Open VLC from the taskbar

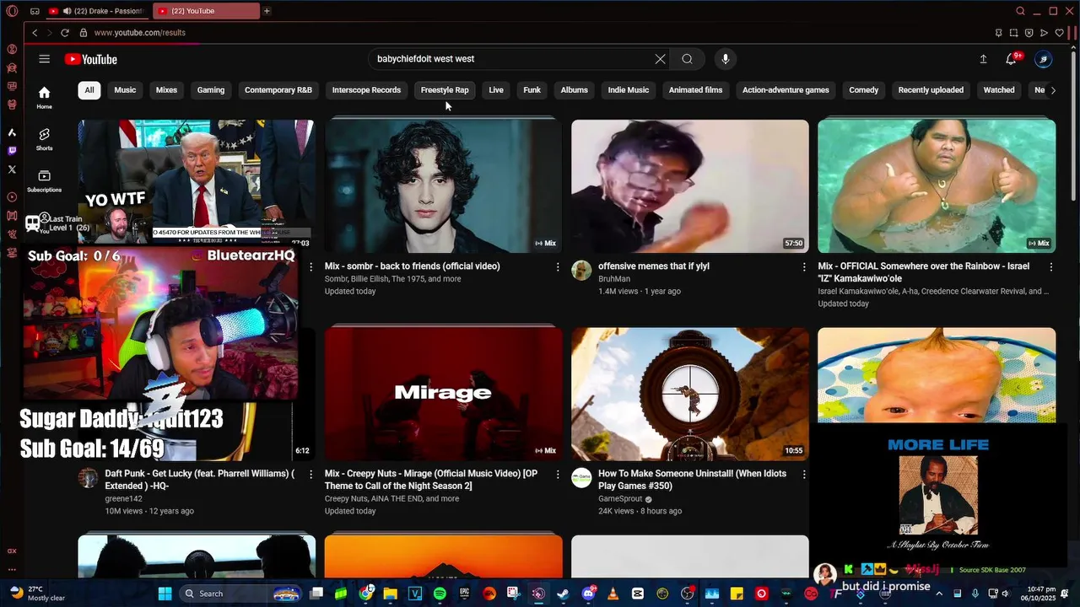pyautogui.click(x=613, y=594)
